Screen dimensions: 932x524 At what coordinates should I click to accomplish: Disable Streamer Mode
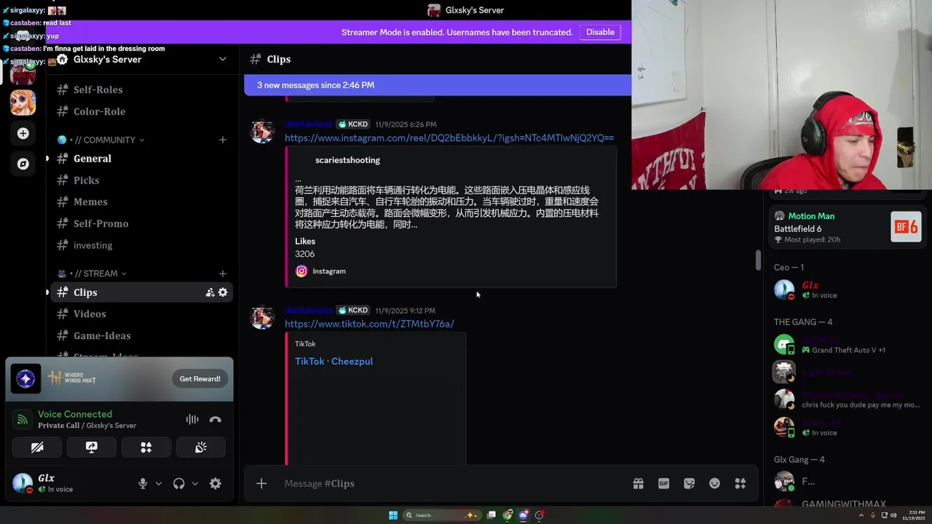click(600, 32)
